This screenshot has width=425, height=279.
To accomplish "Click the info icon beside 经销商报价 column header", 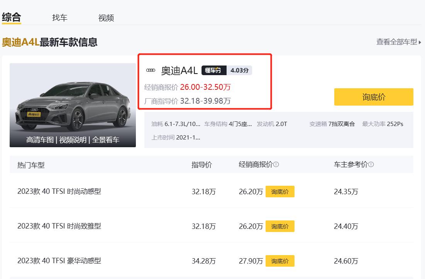I will [276, 164].
